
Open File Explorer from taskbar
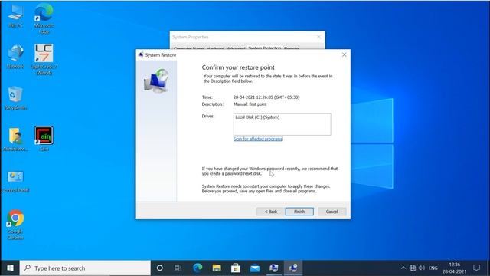click(x=217, y=268)
